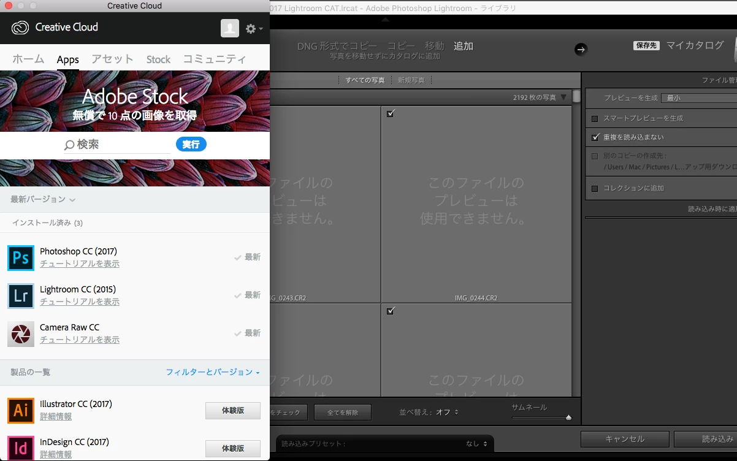Click the Camera Raw CC icon
737x461 pixels.
tap(21, 334)
